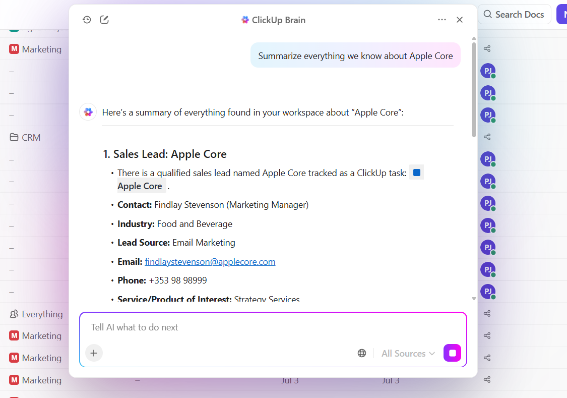
Task: Click the share icon in the CRM row
Action: [487, 137]
